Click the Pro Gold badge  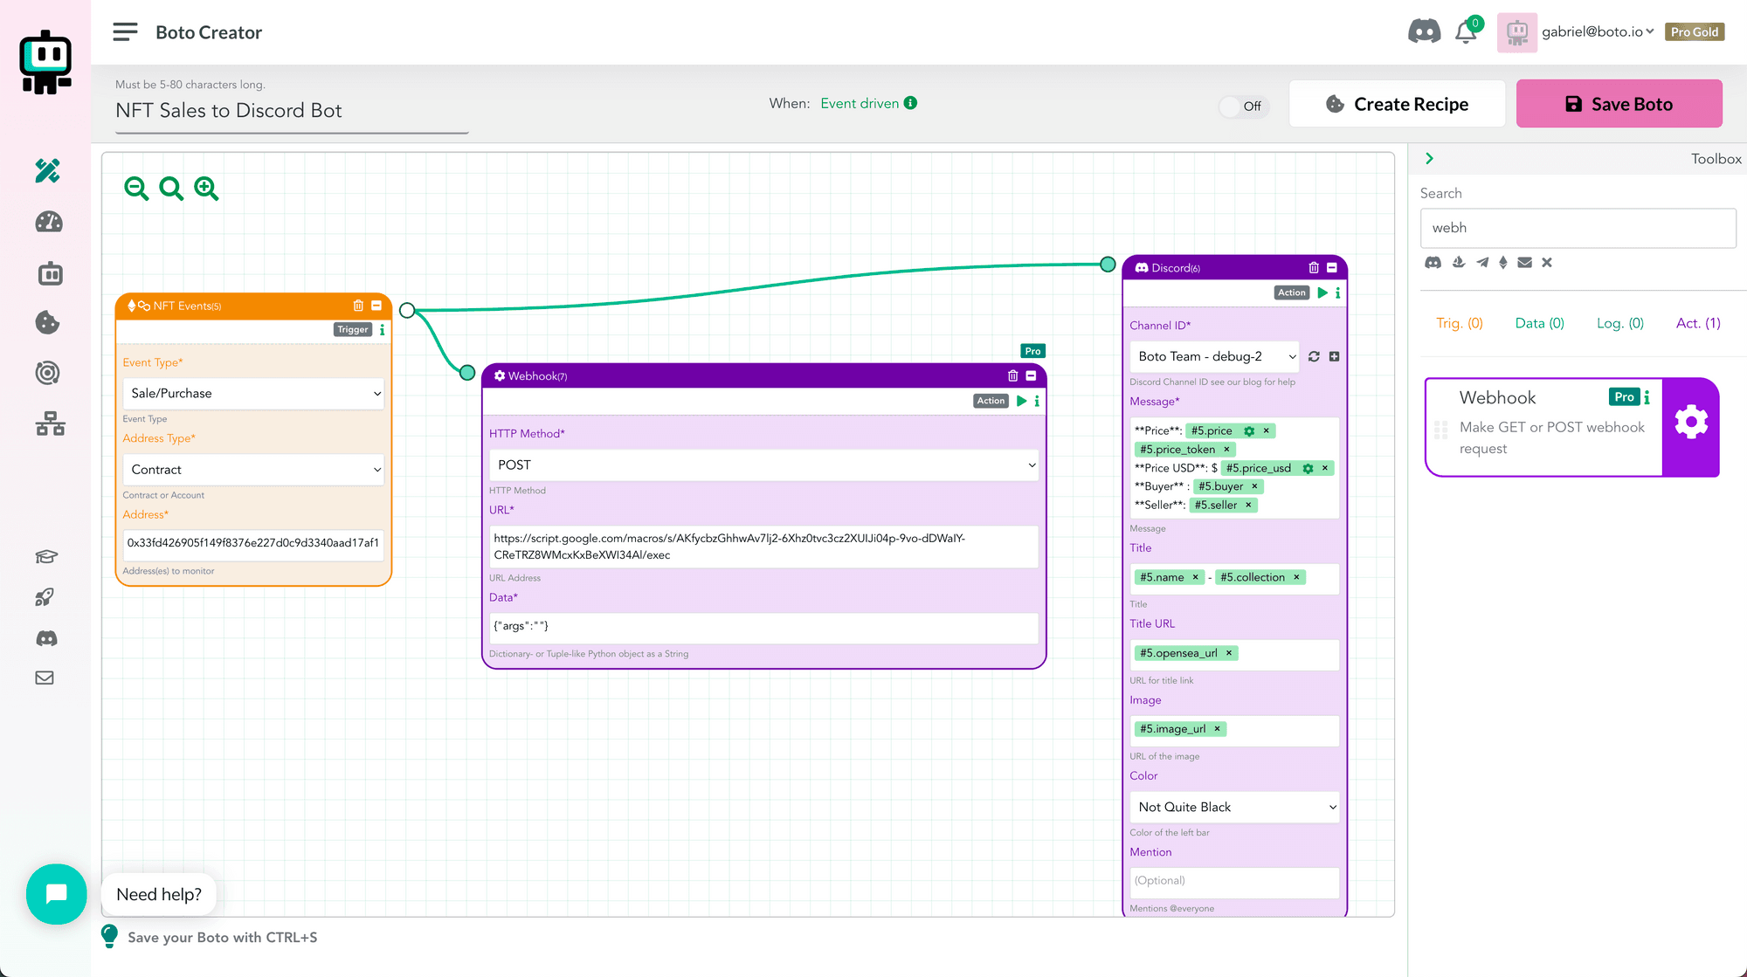(x=1695, y=32)
